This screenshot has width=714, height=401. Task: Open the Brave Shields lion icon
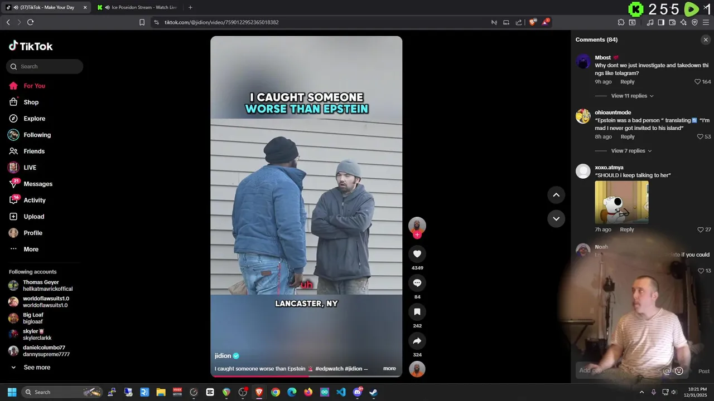[x=532, y=22]
